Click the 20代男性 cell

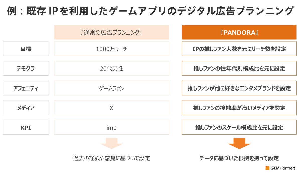111,68
